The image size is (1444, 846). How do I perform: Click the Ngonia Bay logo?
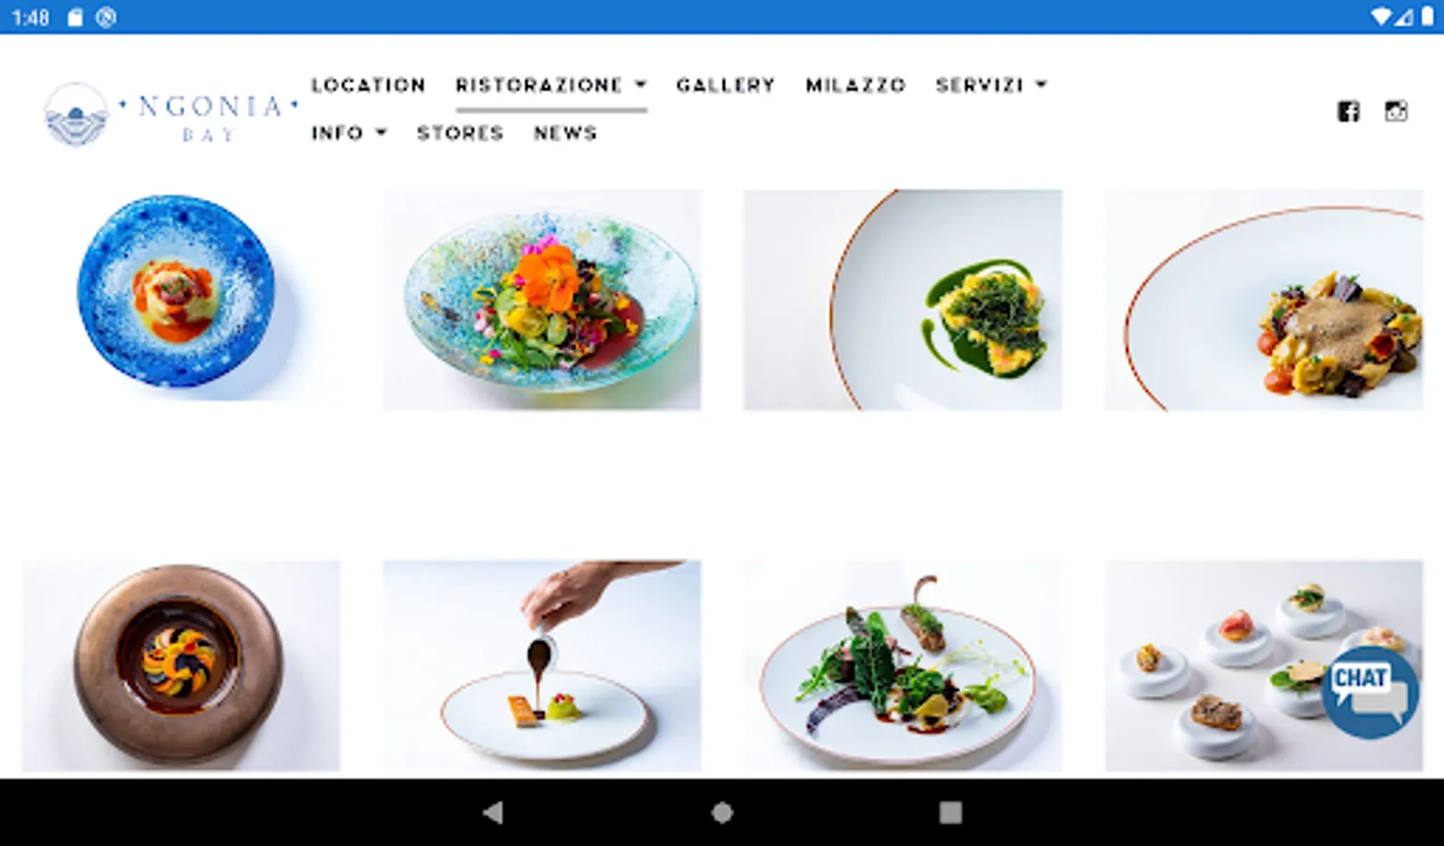tap(171, 115)
